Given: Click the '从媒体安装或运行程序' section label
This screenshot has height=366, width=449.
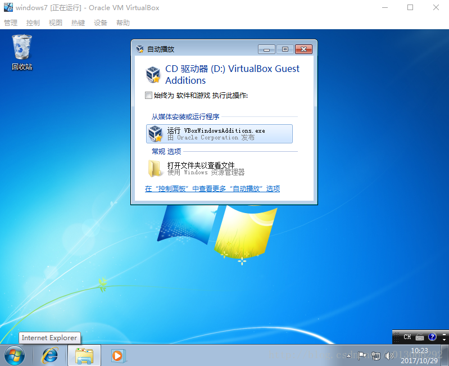Looking at the screenshot, I should tap(185, 116).
